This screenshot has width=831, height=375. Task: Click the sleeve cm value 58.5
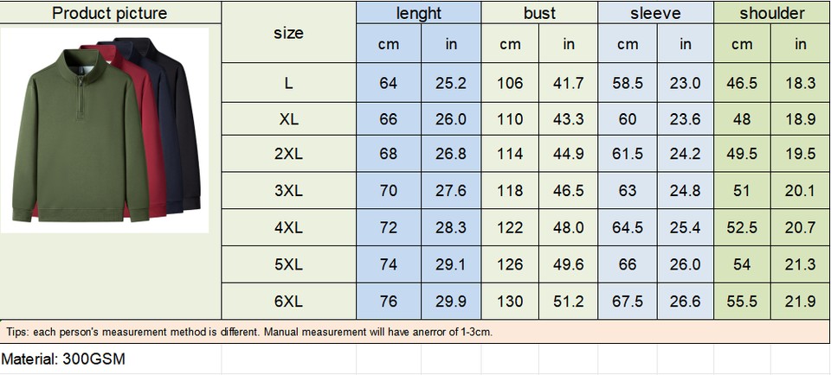[628, 83]
